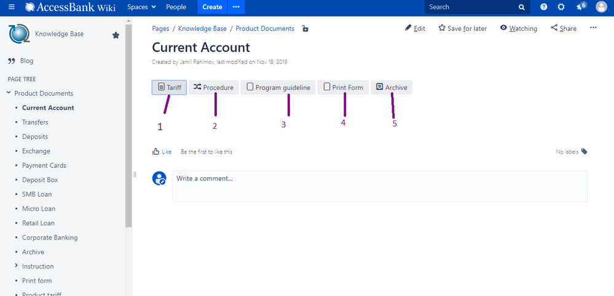Open the Print Form button

click(343, 88)
